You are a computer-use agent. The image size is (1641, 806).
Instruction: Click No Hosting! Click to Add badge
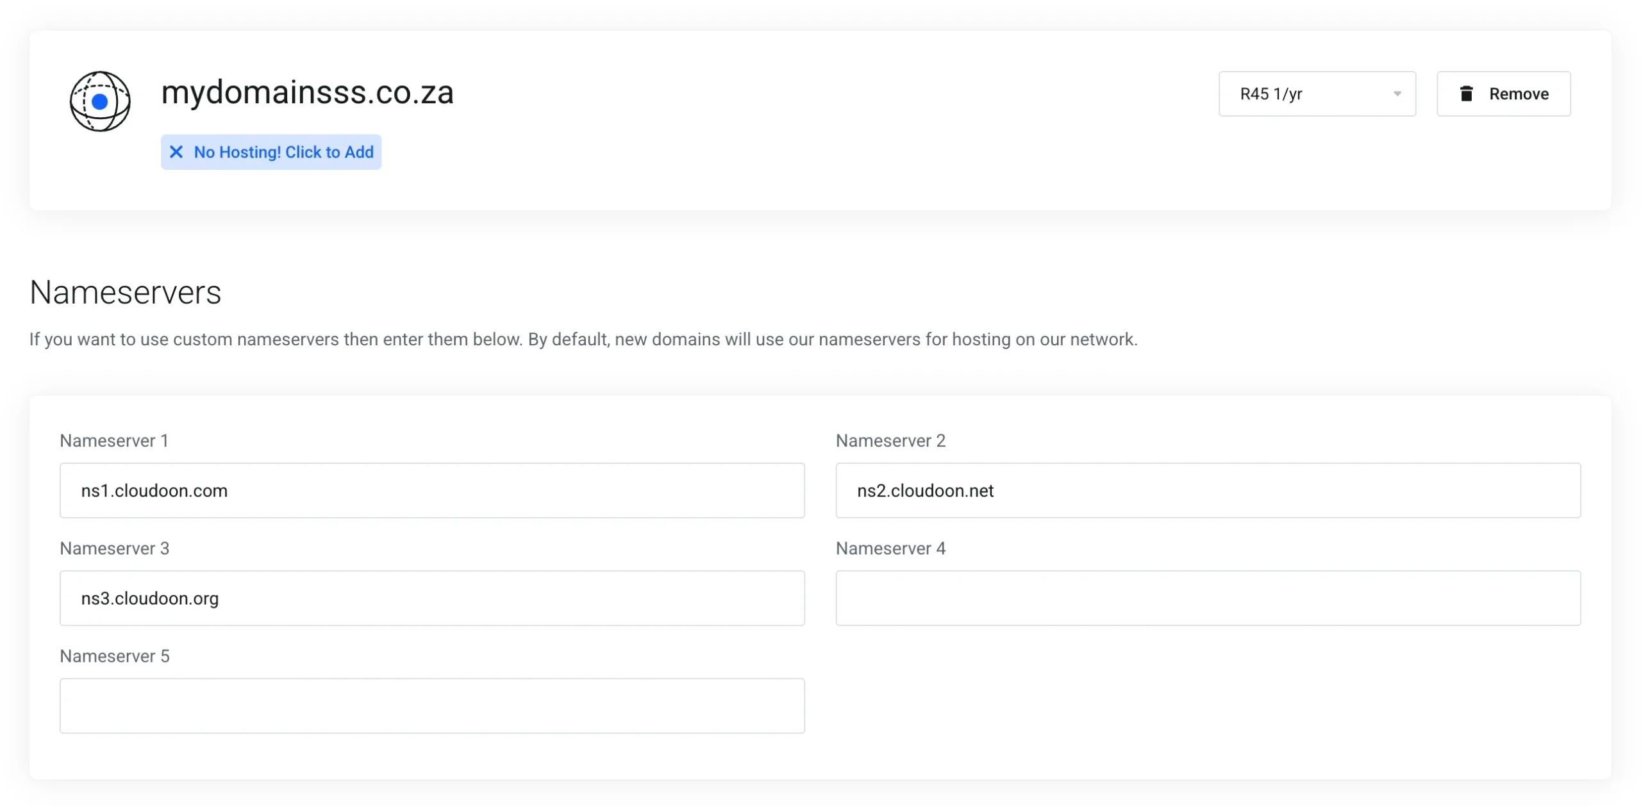271,152
